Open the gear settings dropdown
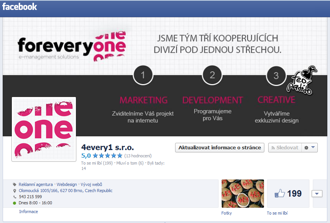Image resolution: width=330 pixels, height=223 pixels. pos(309,148)
